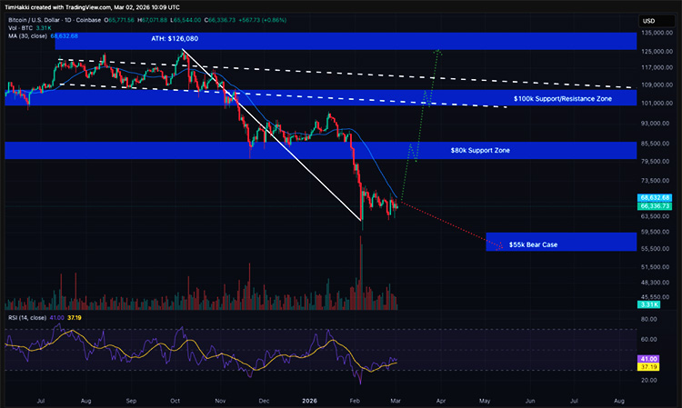Click the 66,336.73 current price label
Screen dimensions: 682x408
656,206
